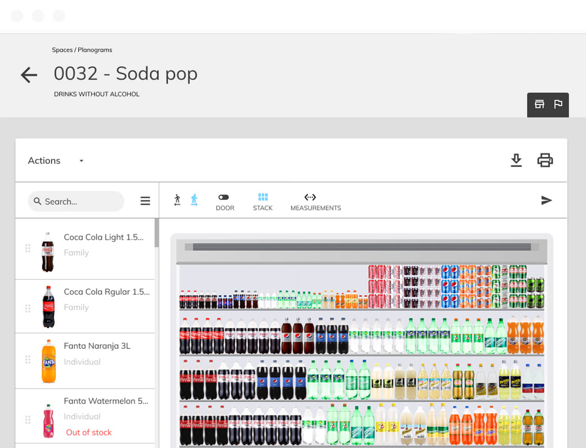
Task: Grab the drag handle of Coca Cola Rgular
Action: (28, 308)
